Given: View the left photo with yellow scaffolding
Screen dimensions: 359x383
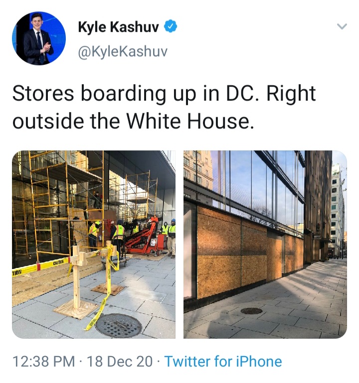Looking at the screenshot, I should 94,244.
